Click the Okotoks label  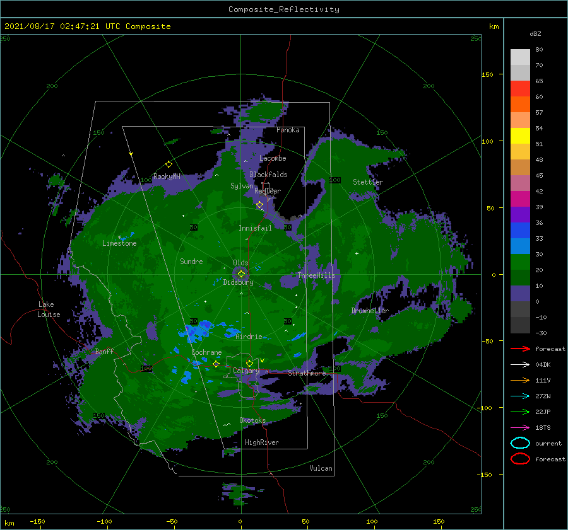pyautogui.click(x=252, y=420)
